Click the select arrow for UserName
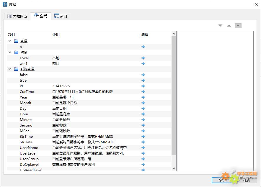Screen dimensions: 261x187 coord(143,148)
